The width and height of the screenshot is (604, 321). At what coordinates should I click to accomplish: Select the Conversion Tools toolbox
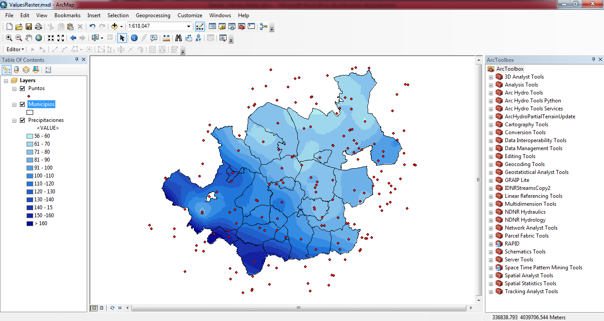(x=525, y=132)
